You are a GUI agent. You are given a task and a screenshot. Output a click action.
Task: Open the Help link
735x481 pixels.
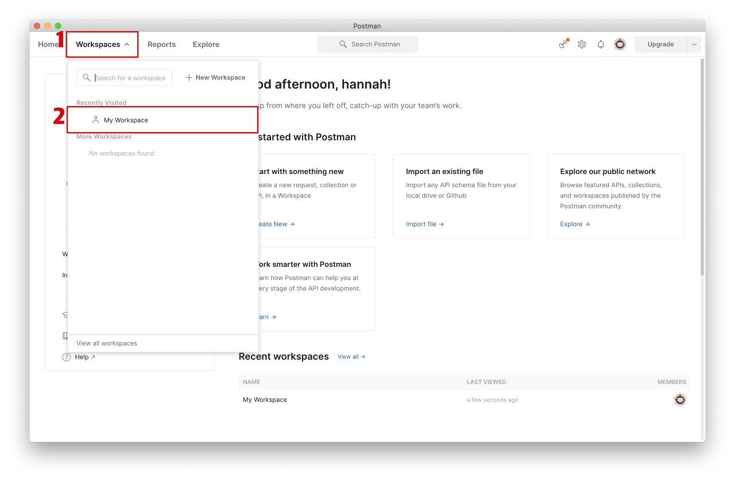(x=85, y=357)
